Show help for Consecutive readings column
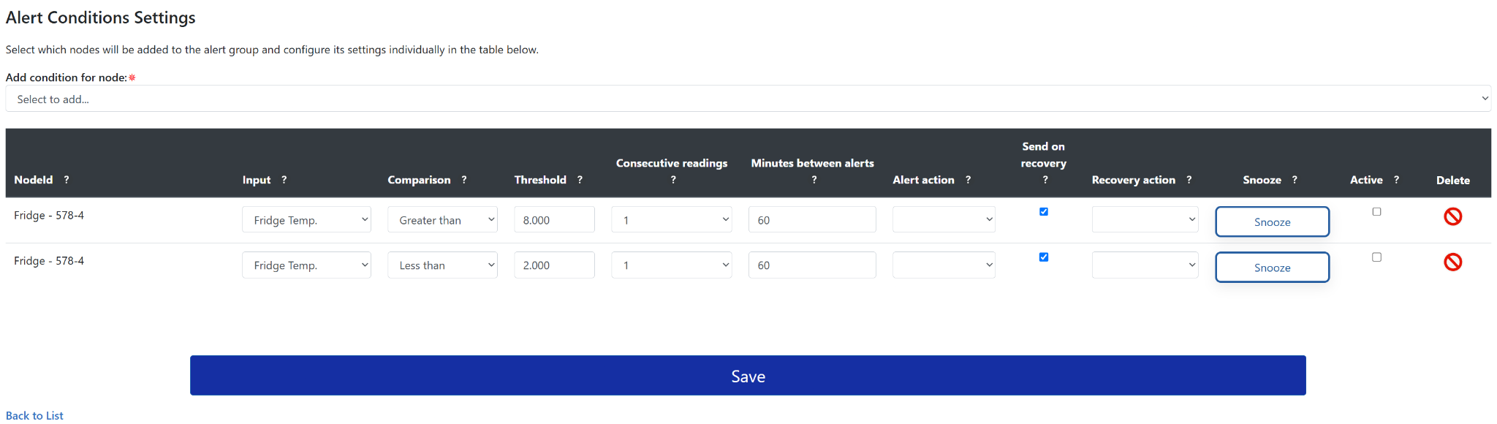 click(673, 180)
